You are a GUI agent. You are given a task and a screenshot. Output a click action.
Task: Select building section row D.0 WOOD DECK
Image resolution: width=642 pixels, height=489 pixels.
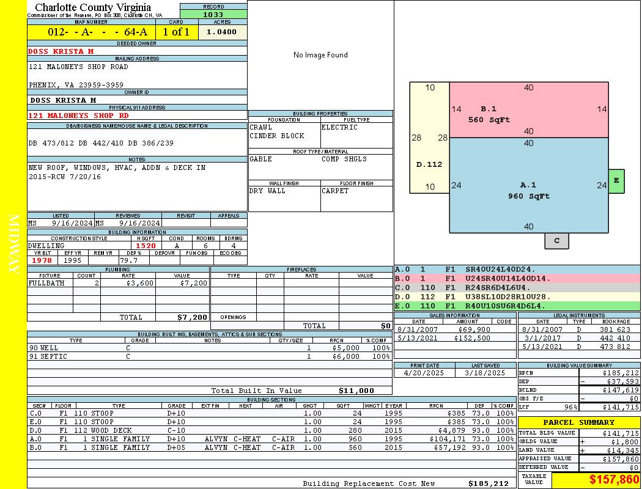point(271,430)
